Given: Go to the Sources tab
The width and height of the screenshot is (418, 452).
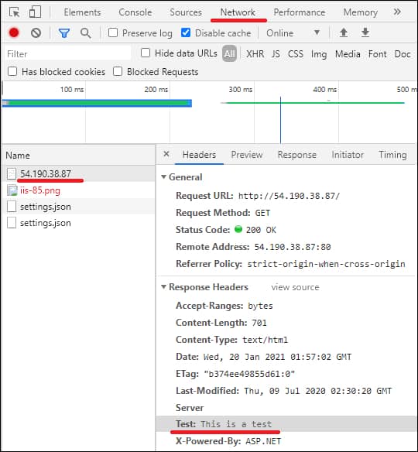Looking at the screenshot, I should click(x=186, y=12).
